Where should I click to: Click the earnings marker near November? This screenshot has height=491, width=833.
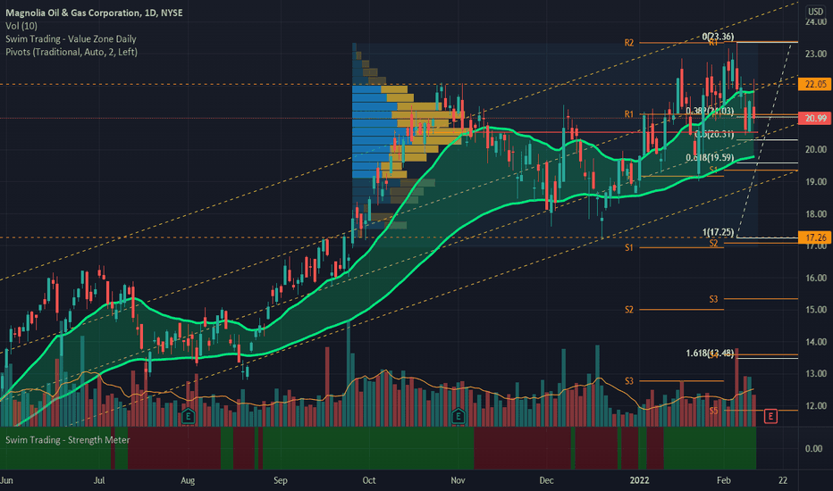pyautogui.click(x=458, y=416)
